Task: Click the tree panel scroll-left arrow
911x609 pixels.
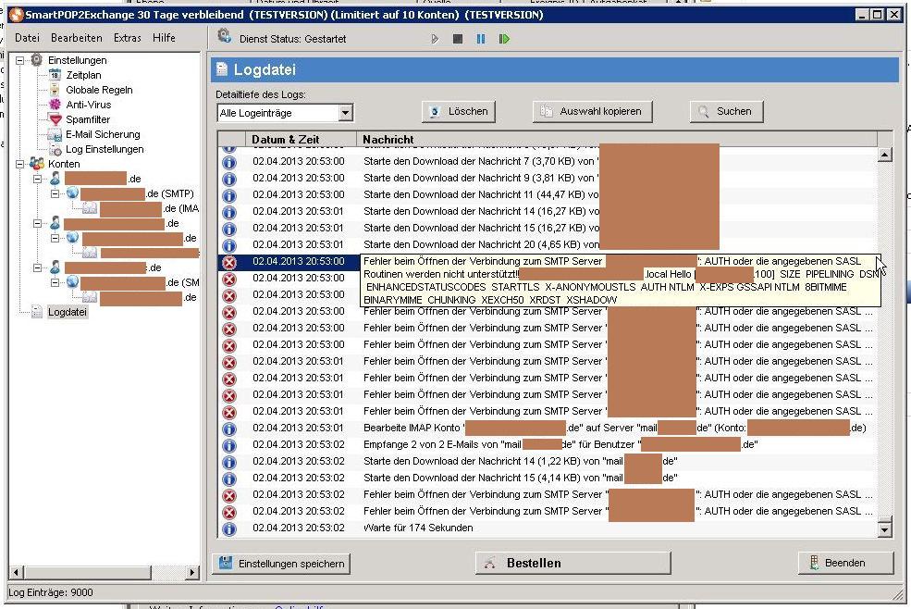Action: click(x=17, y=572)
